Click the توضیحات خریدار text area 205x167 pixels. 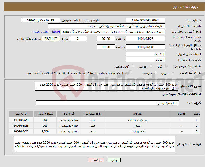click(x=94, y=144)
